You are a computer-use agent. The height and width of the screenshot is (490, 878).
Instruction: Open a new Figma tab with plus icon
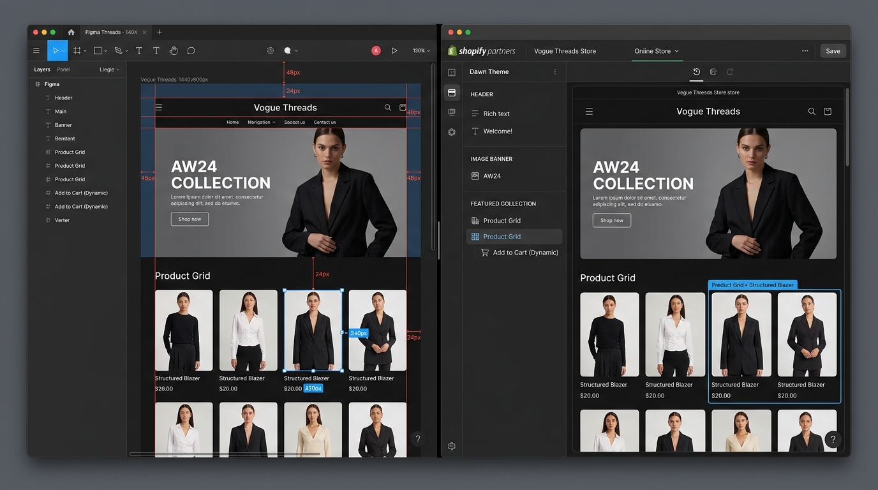(160, 32)
